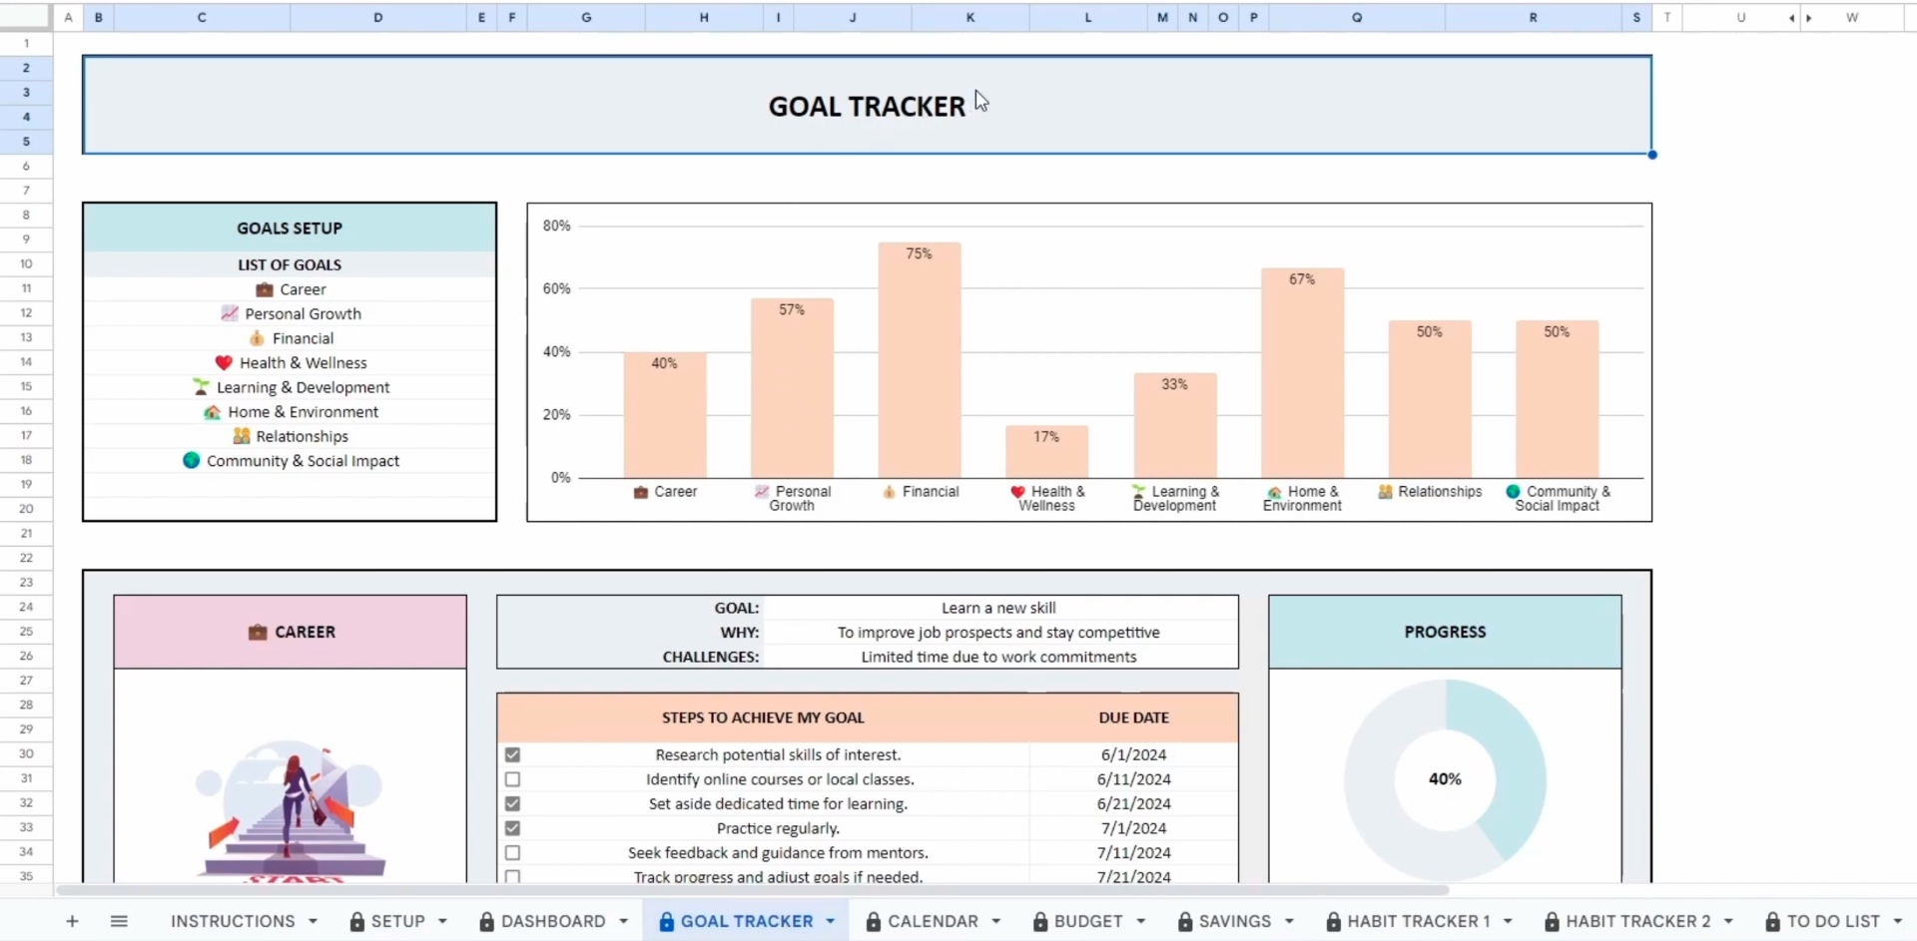Switch to the DASHBOARD sheet tab
This screenshot has height=941, width=1917.
(x=553, y=921)
